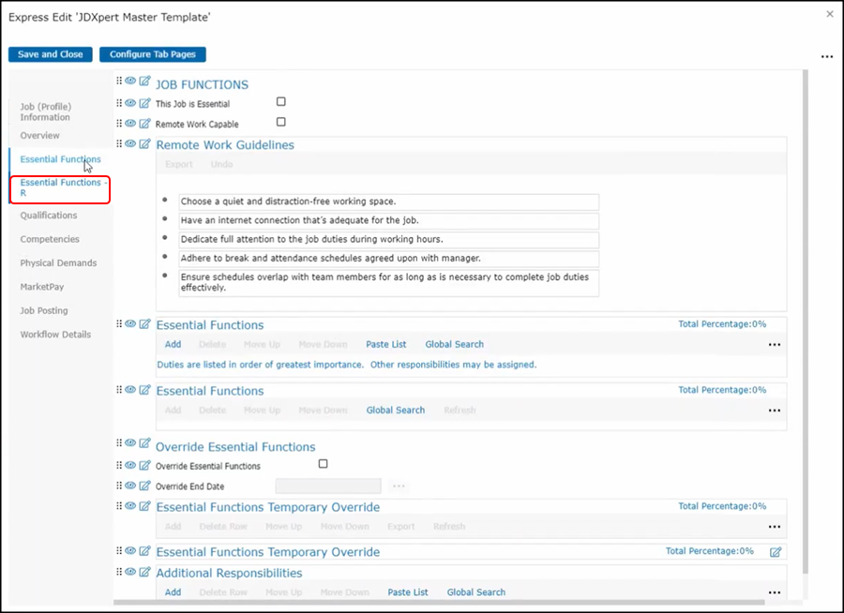Open the top-right ellipsis overflow menu
This screenshot has width=844, height=613.
826,57
